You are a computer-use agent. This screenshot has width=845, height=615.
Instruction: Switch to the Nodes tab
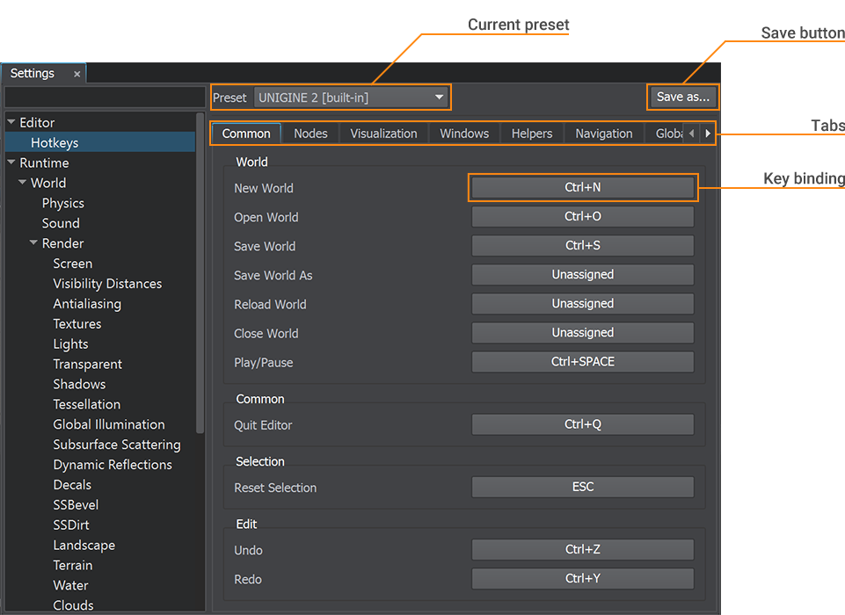(x=310, y=134)
